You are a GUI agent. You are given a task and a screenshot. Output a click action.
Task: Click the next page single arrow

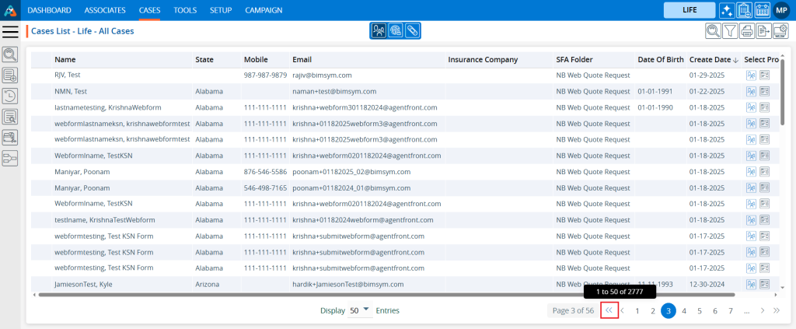click(x=763, y=310)
